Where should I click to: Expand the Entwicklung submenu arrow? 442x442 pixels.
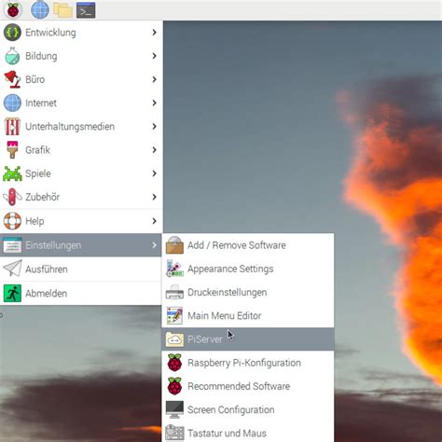pyautogui.click(x=155, y=33)
